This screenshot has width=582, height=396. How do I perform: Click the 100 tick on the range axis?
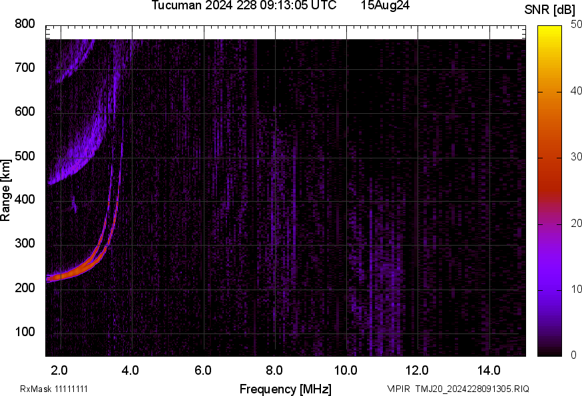pos(25,332)
